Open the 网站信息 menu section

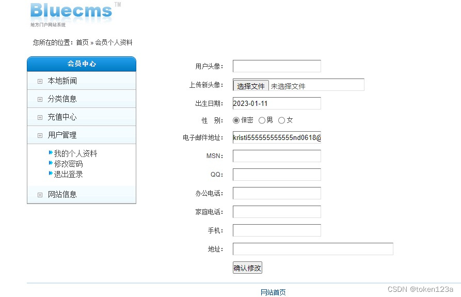(x=82, y=194)
